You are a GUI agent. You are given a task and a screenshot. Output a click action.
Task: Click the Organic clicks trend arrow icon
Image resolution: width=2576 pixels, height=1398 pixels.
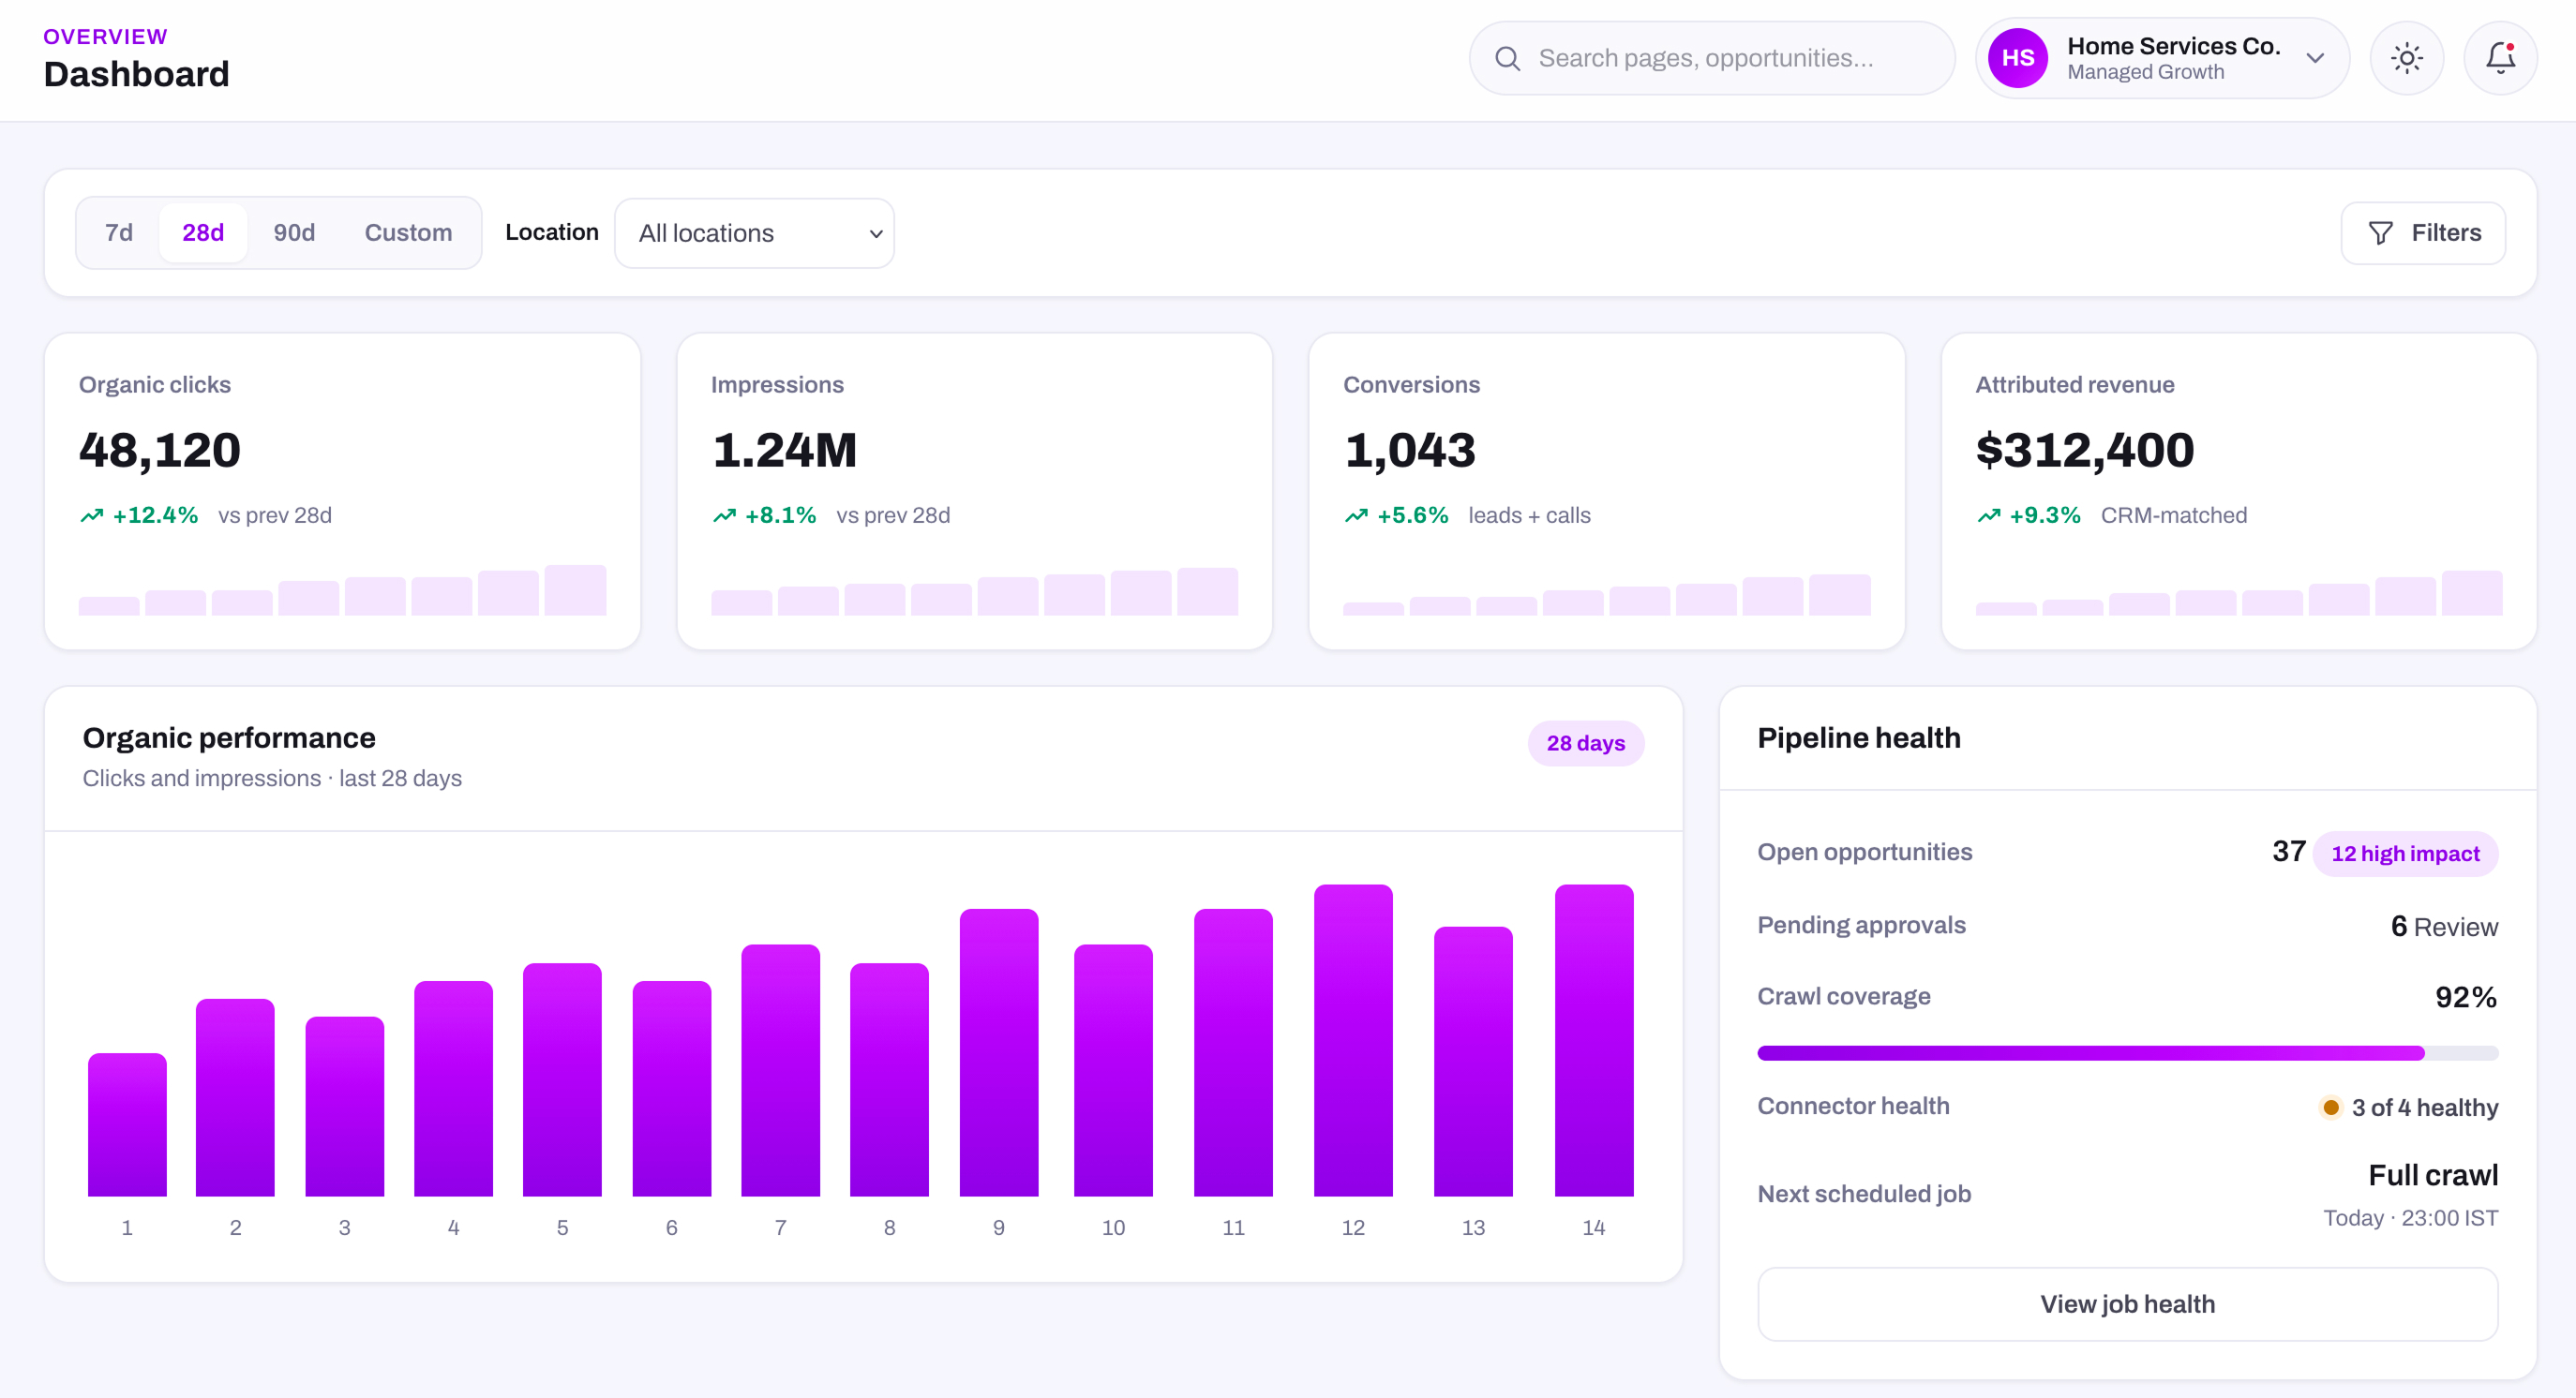pyautogui.click(x=92, y=515)
